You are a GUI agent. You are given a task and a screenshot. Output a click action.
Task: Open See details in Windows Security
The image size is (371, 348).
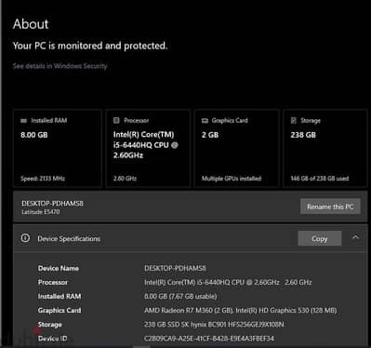coord(60,66)
